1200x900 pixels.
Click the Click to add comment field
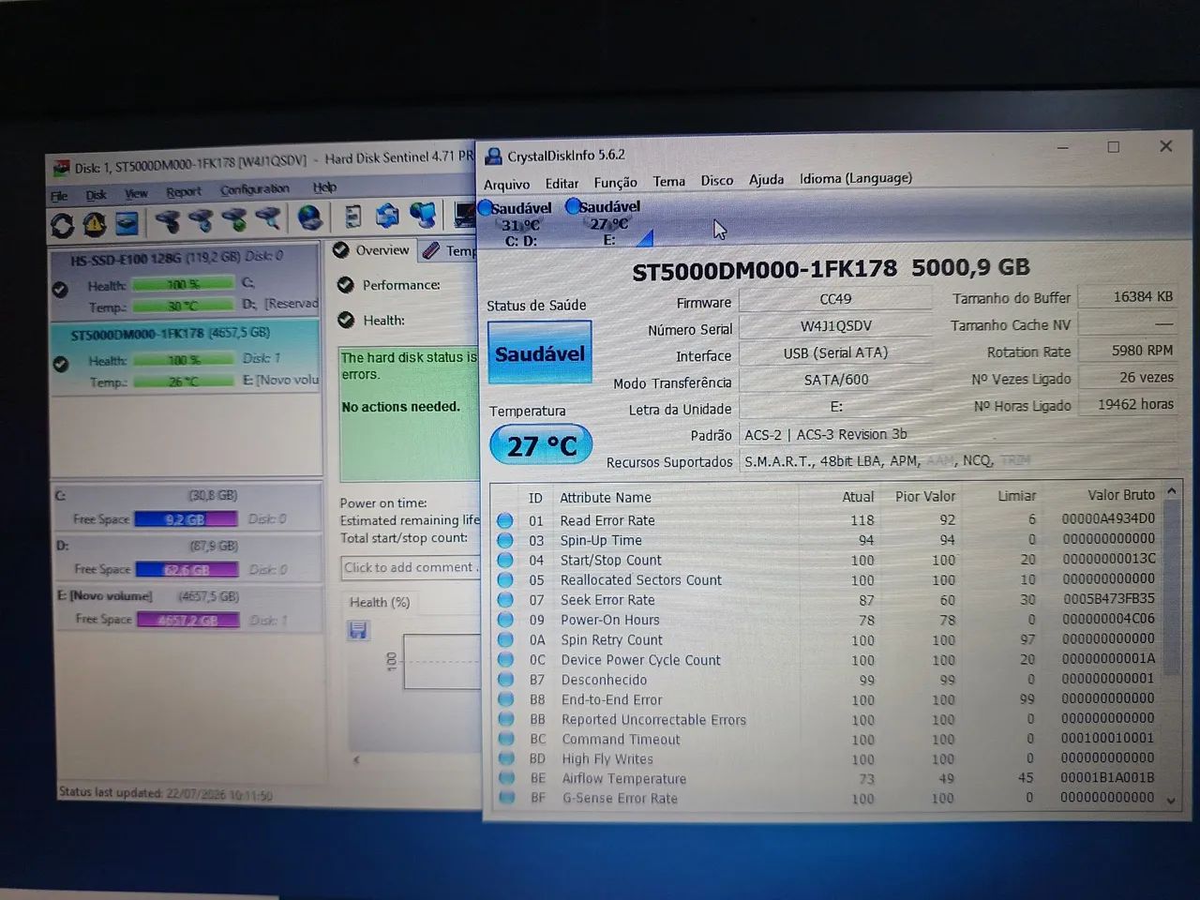tap(411, 567)
